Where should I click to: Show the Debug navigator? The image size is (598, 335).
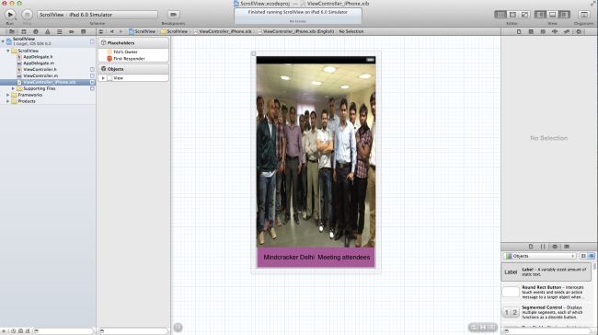(x=60, y=31)
